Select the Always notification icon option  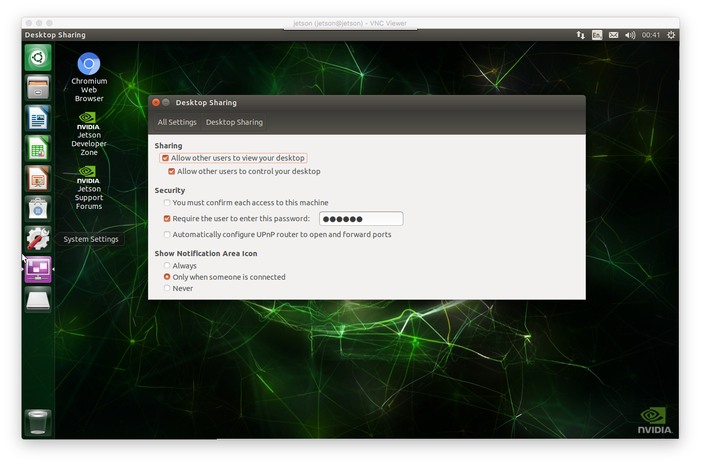(x=167, y=265)
